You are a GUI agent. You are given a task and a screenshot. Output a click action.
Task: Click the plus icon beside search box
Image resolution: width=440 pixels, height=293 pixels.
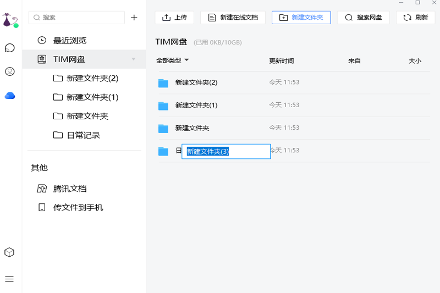(134, 18)
